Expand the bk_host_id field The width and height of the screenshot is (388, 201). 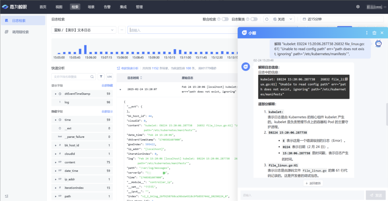[56, 145]
